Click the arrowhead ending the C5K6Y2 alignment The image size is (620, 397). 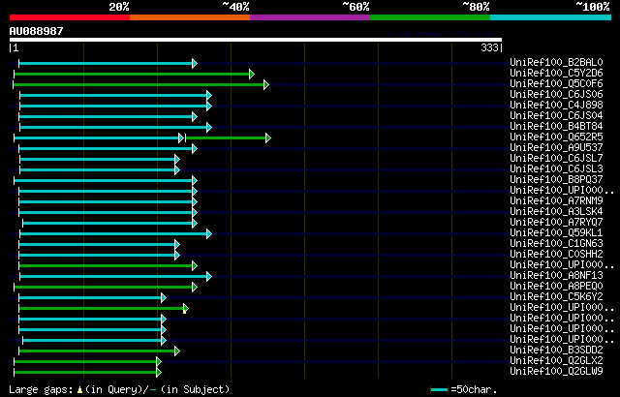[164, 298]
